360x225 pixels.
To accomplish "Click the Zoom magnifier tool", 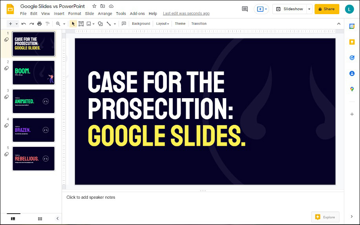I will click(58, 24).
